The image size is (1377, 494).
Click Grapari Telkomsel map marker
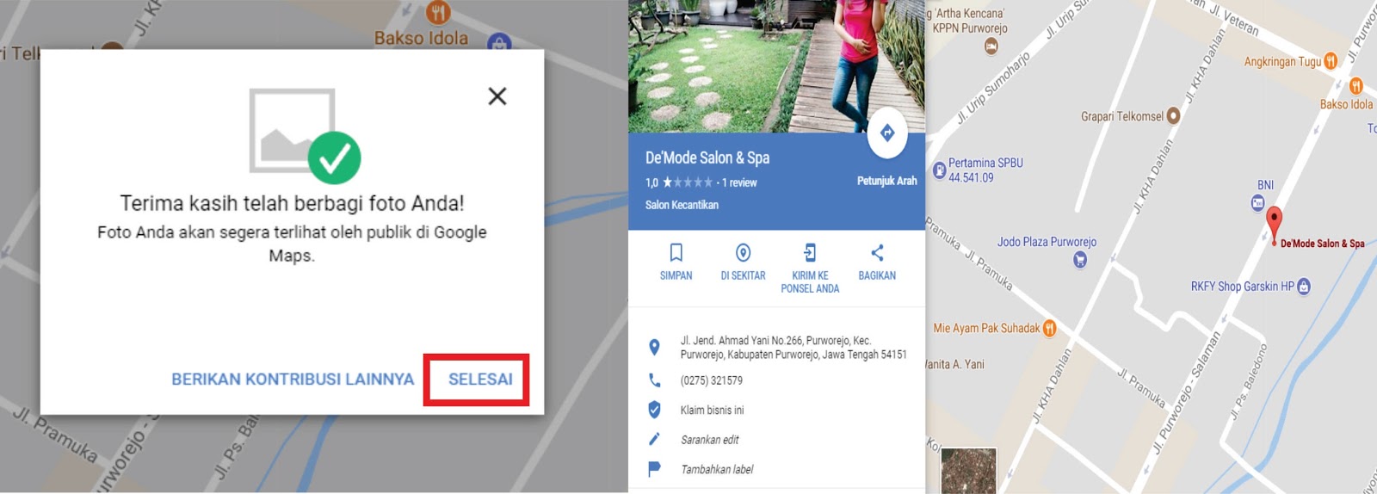coord(1173,116)
